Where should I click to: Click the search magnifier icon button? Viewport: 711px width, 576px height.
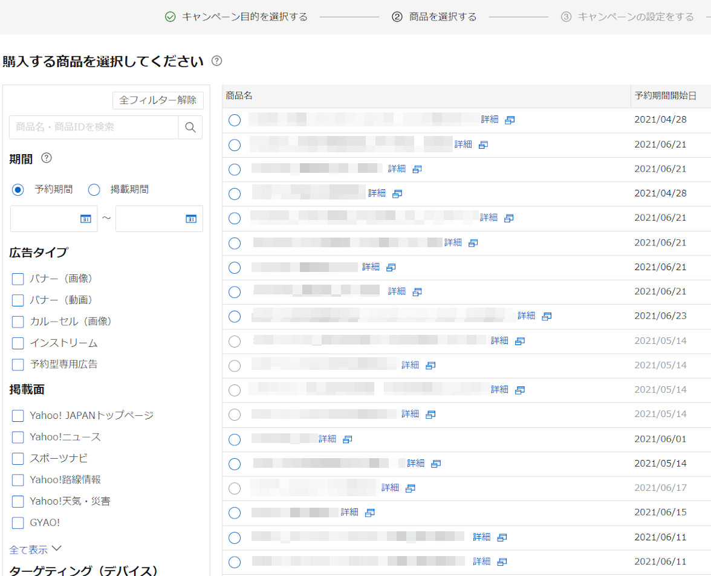190,128
